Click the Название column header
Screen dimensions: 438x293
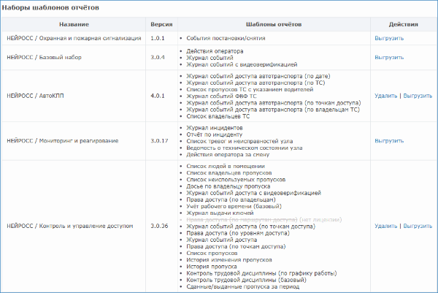[x=74, y=24]
